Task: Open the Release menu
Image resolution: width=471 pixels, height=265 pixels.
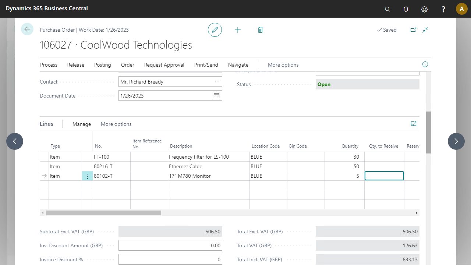Action: 76,65
